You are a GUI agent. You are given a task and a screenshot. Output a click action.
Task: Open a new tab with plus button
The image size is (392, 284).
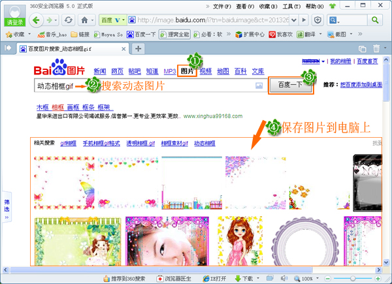(x=138, y=48)
